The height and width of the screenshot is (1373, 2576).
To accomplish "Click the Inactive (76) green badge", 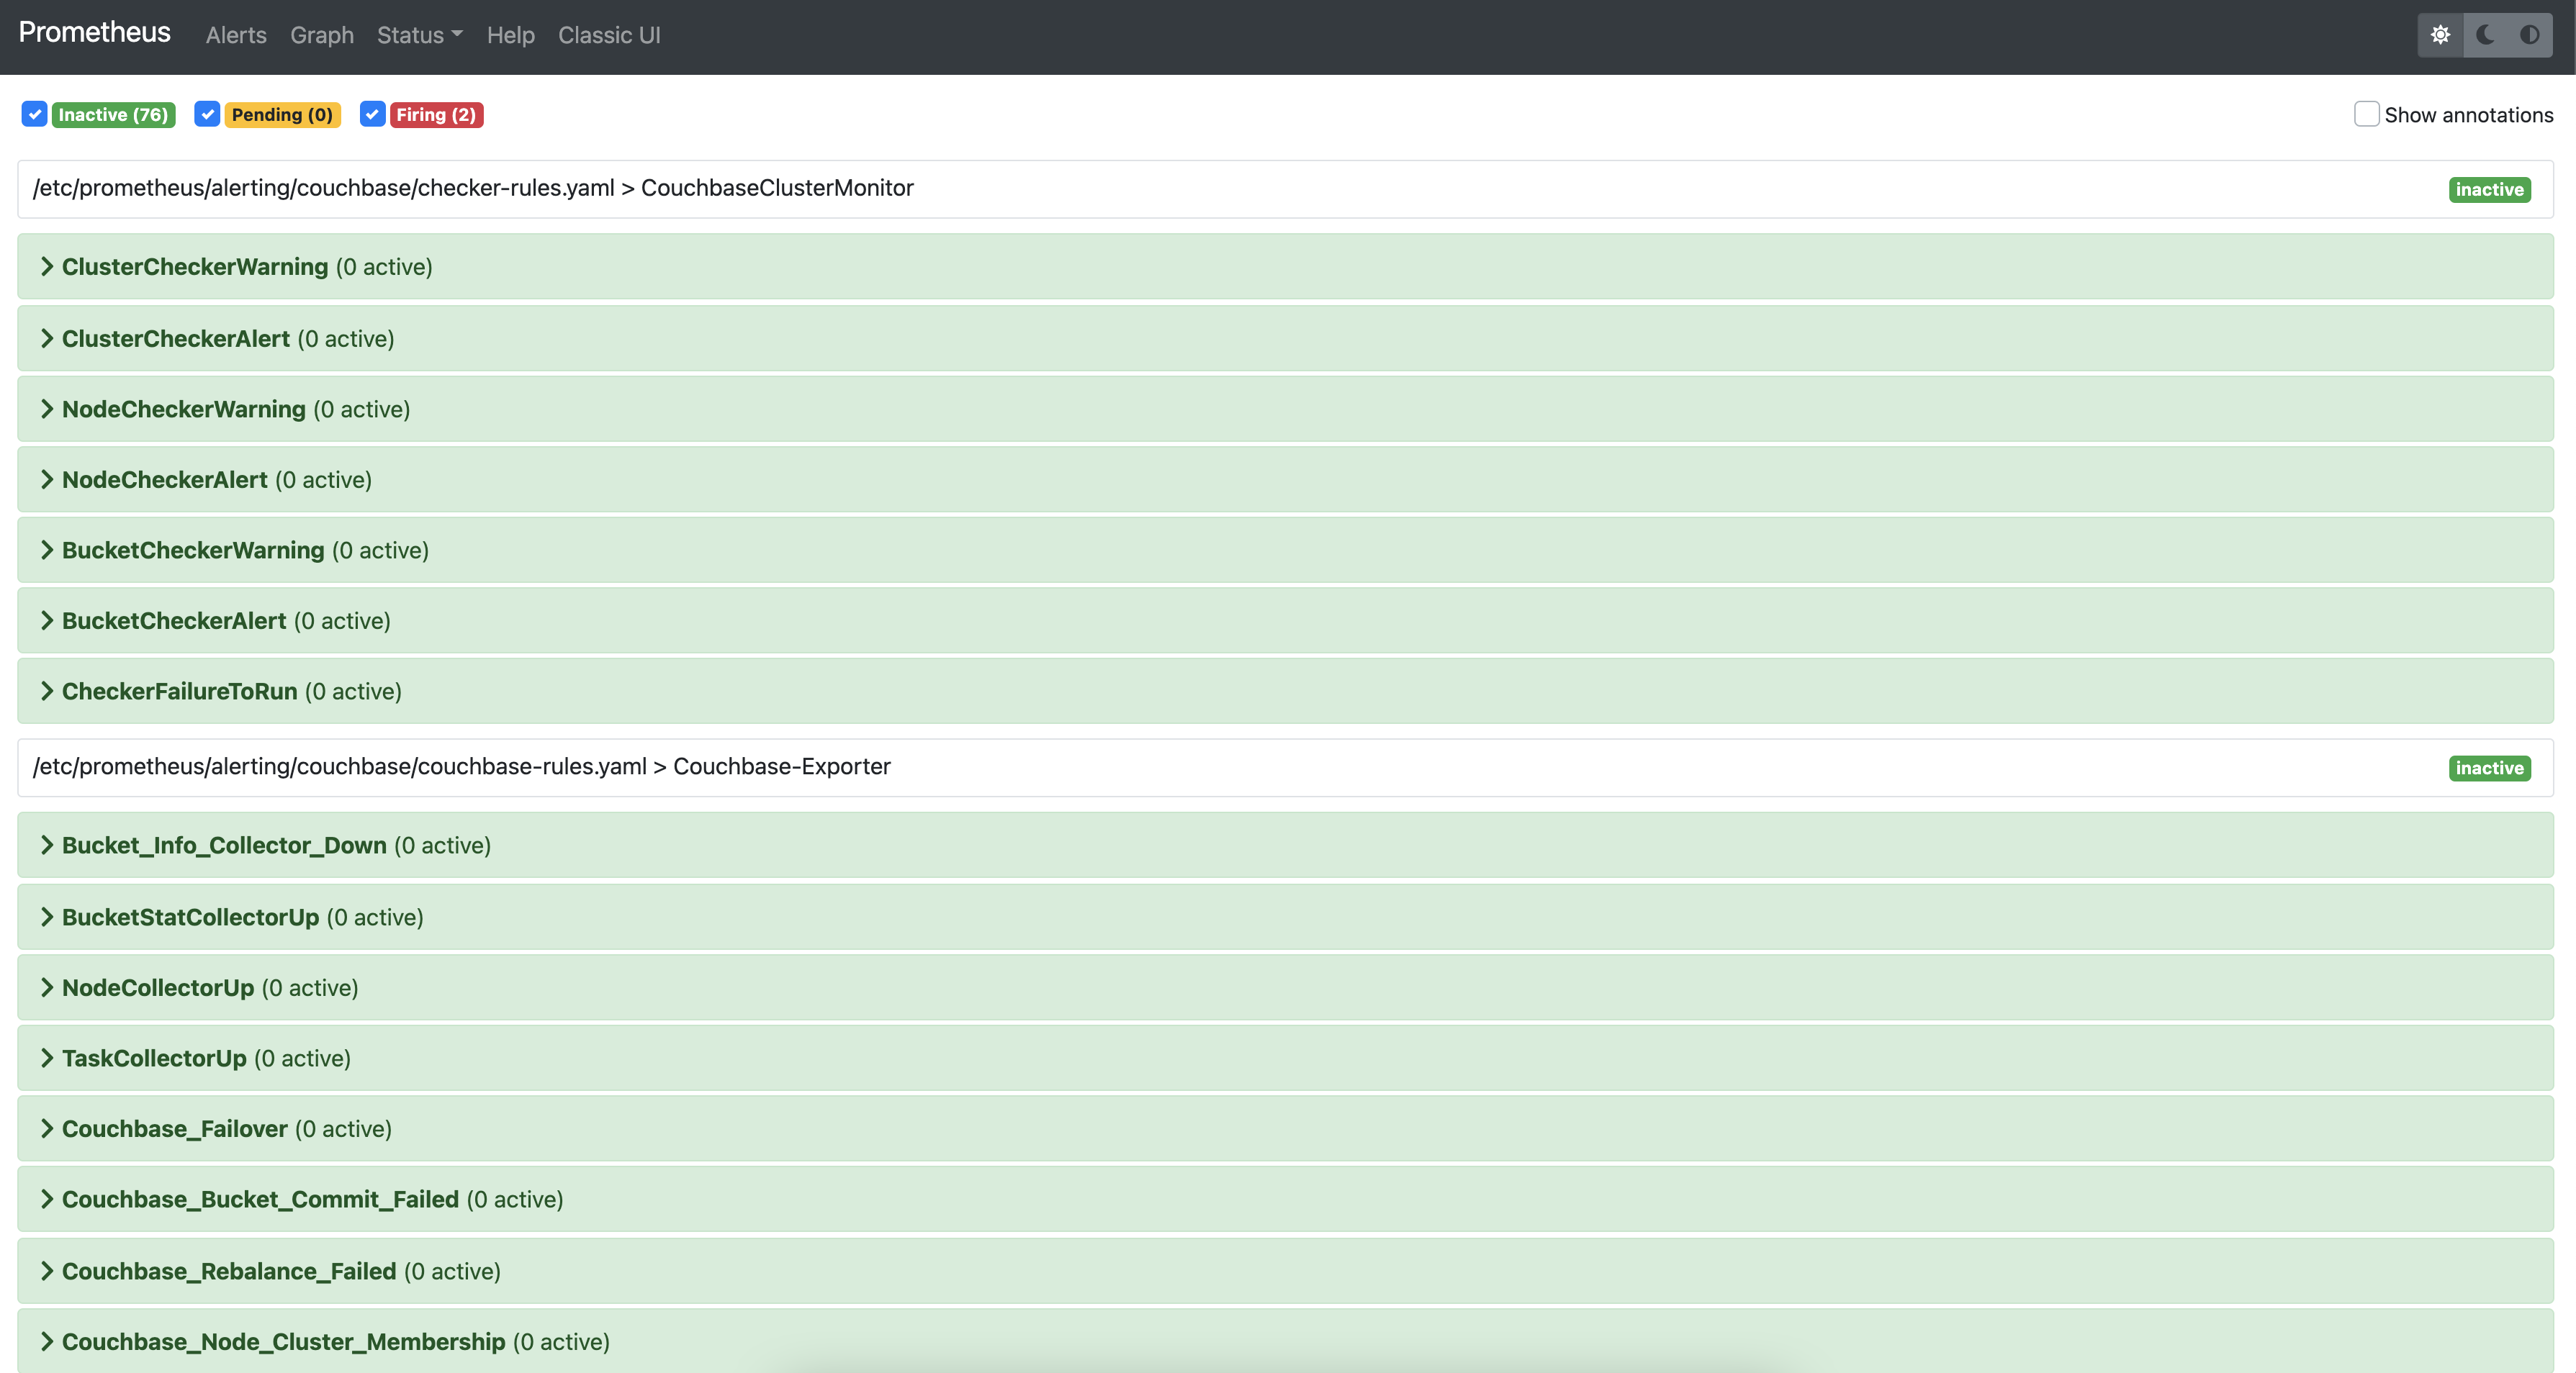I will click(113, 115).
